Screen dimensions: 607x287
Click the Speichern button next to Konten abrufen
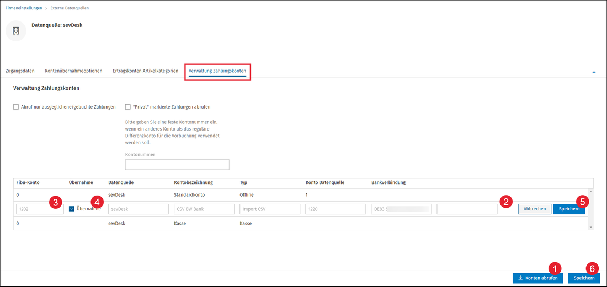584,278
